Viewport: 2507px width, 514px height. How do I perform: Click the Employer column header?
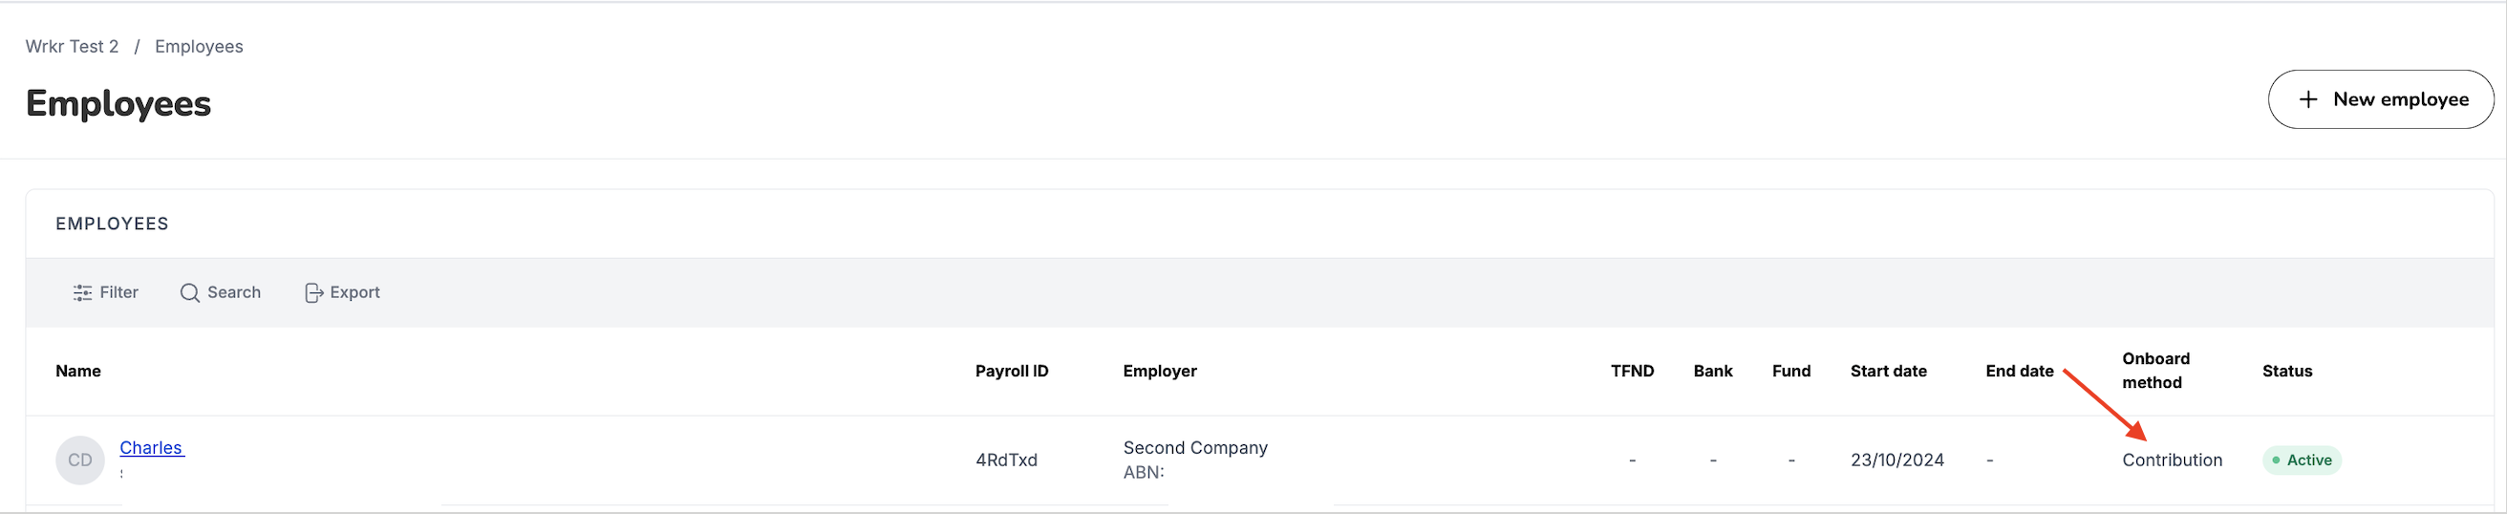(1159, 371)
